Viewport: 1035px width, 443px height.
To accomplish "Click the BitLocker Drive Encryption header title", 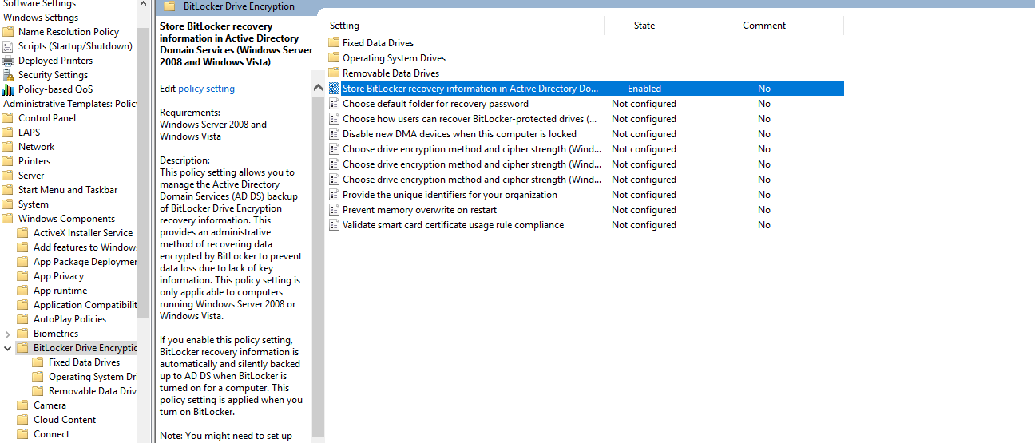I will (239, 6).
